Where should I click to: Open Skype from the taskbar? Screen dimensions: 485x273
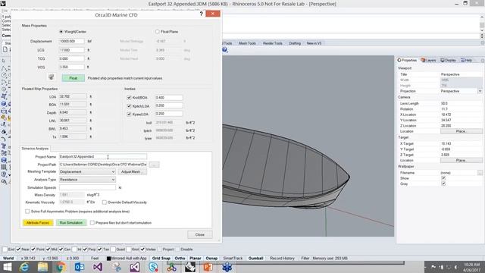[153, 267]
